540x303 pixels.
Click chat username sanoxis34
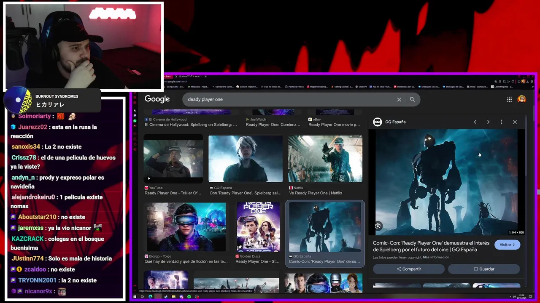pos(26,147)
